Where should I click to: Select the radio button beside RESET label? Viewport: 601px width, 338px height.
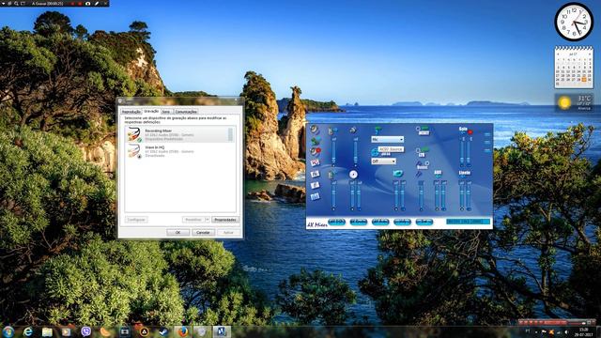[x=418, y=130]
